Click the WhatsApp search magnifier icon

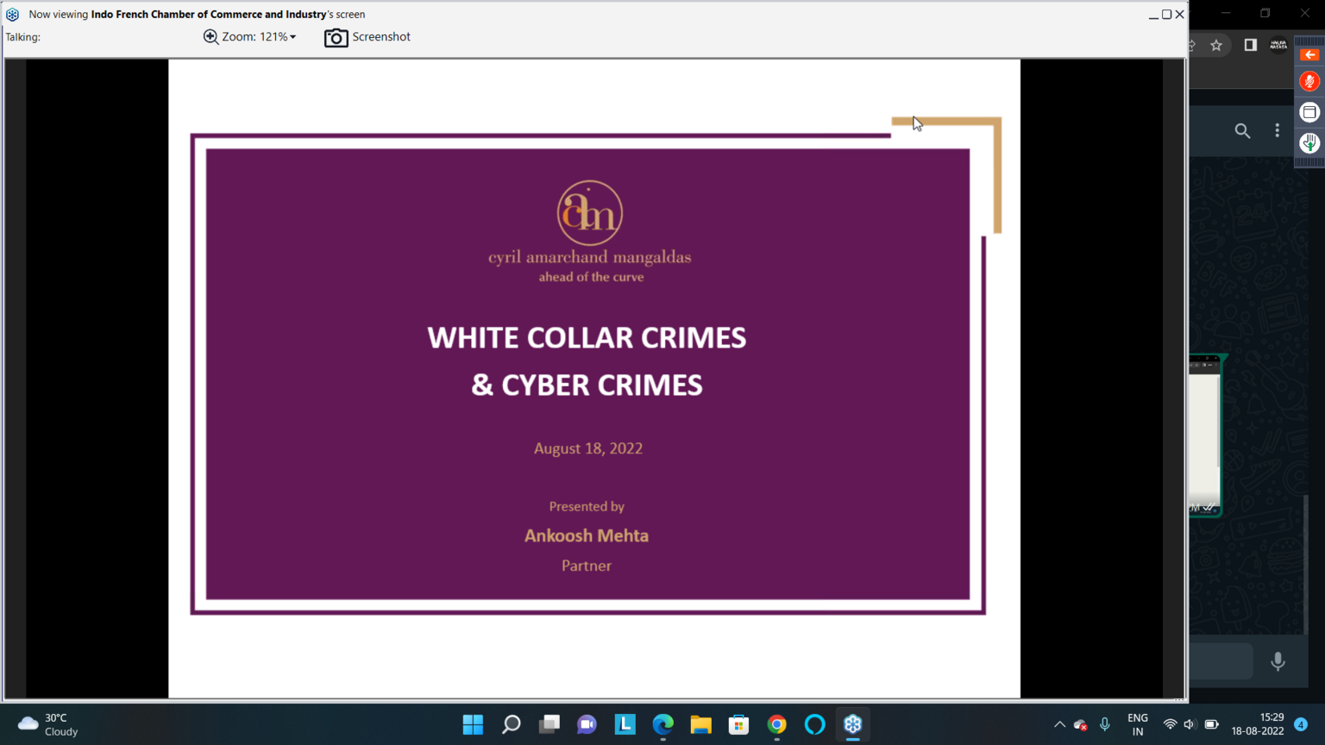pos(1242,130)
